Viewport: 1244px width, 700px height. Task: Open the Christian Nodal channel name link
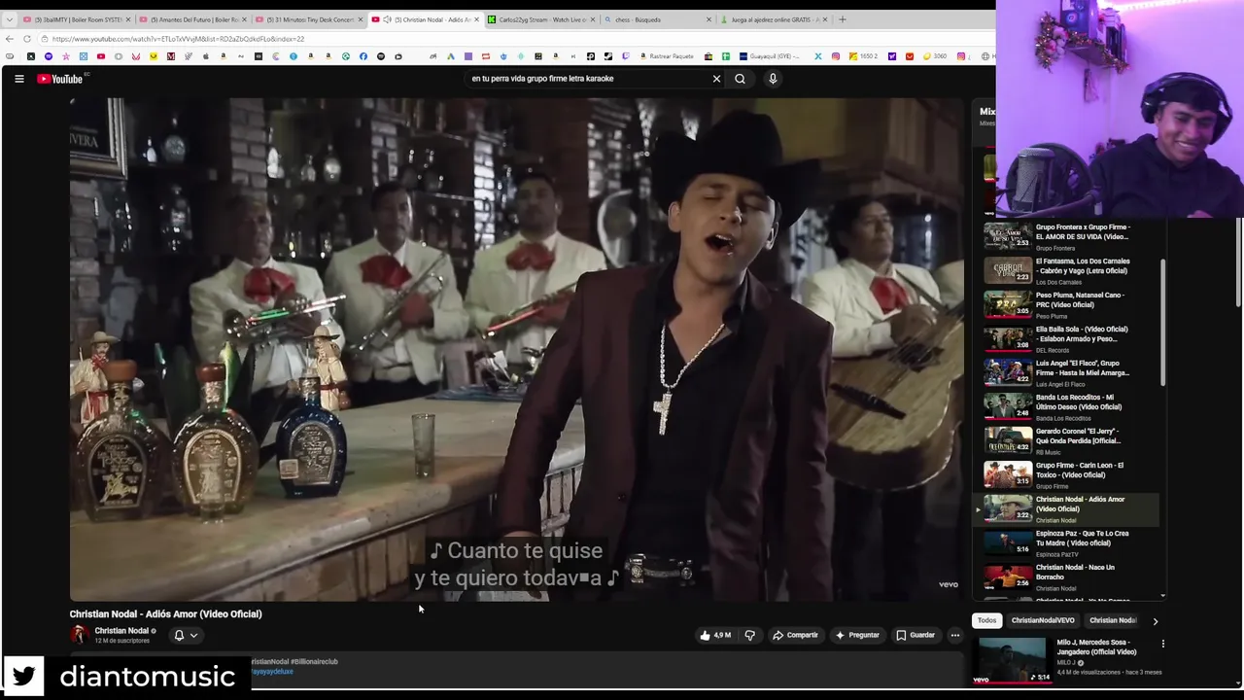[121, 631]
